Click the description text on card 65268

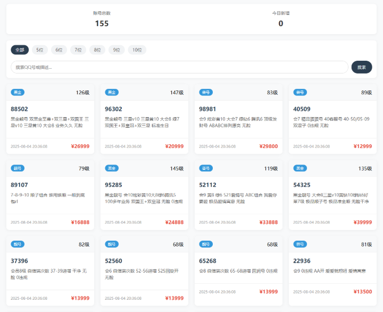pos(238,271)
